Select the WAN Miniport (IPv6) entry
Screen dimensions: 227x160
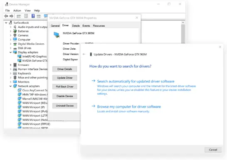tap(35, 111)
